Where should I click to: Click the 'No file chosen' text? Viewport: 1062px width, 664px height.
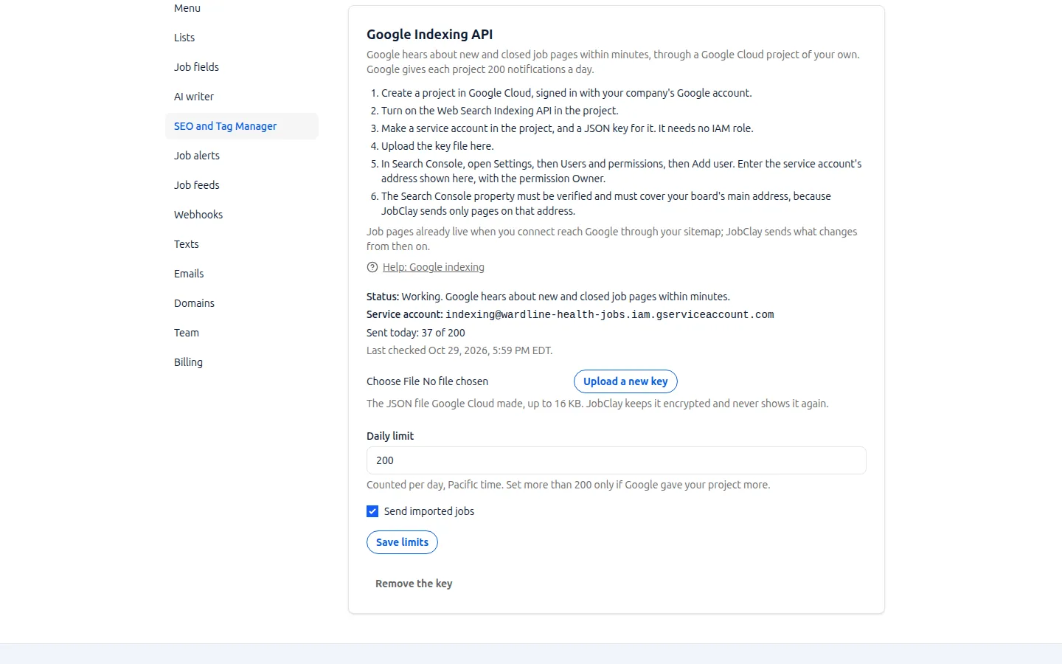[456, 381]
